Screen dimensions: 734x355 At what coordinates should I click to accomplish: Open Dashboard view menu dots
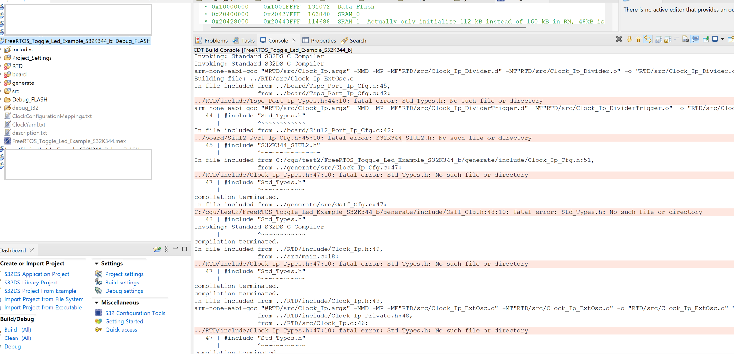[x=166, y=249]
